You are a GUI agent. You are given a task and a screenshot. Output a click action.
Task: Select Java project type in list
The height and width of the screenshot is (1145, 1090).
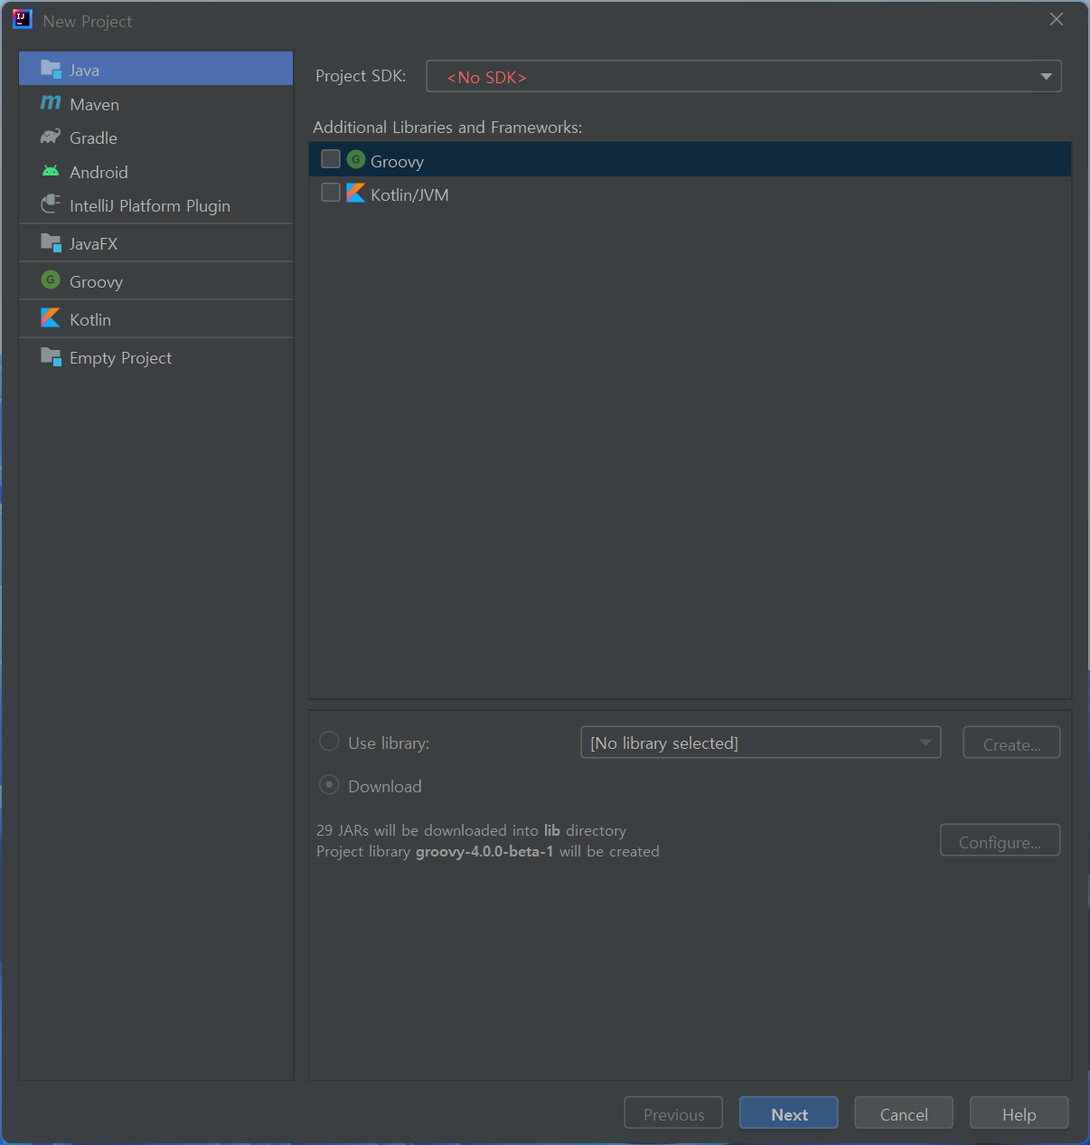[x=155, y=70]
